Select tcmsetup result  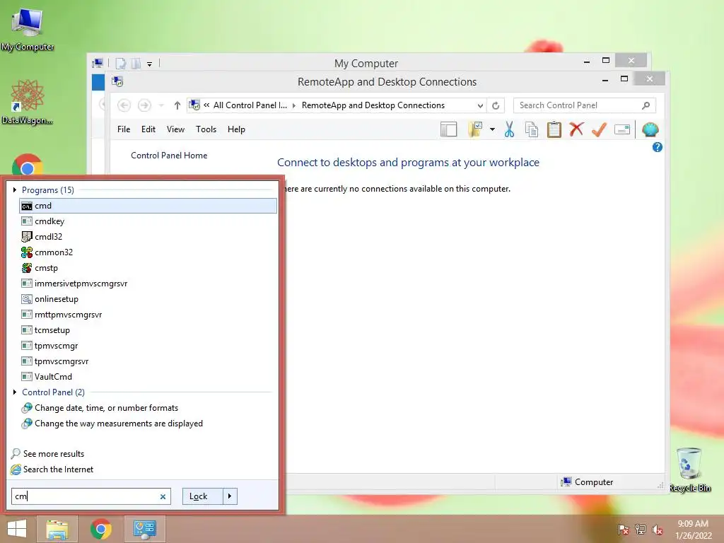tap(148, 330)
